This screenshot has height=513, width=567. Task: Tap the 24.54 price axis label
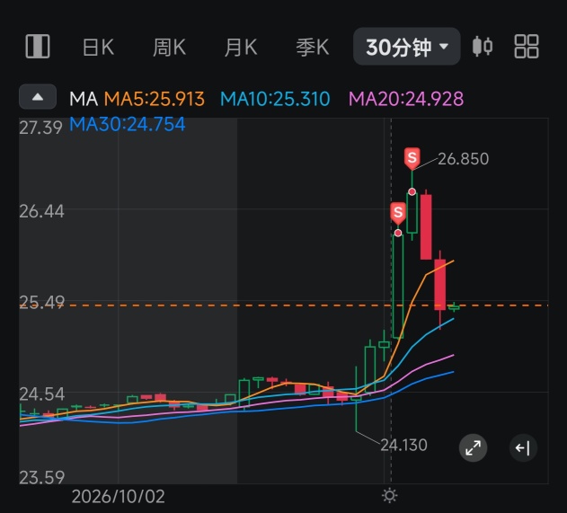41,394
